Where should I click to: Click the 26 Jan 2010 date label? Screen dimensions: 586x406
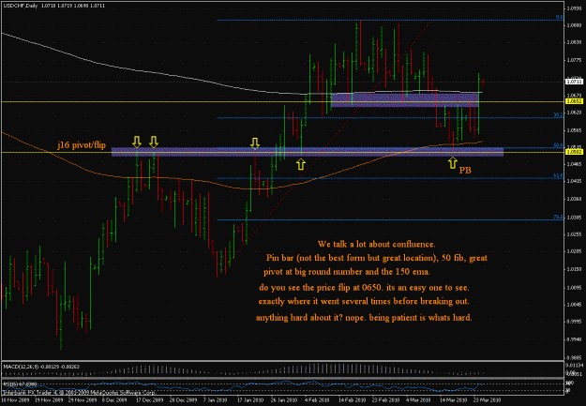[x=283, y=400]
